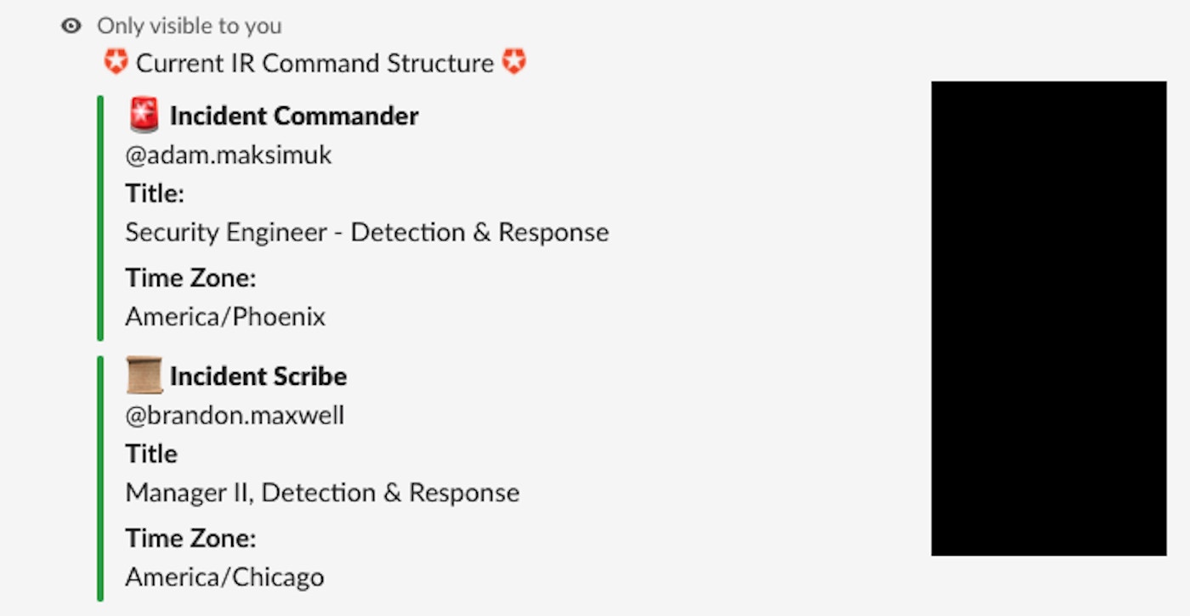
Task: Click the badge emoji before 'Current IR'
Action: pyautogui.click(x=116, y=62)
